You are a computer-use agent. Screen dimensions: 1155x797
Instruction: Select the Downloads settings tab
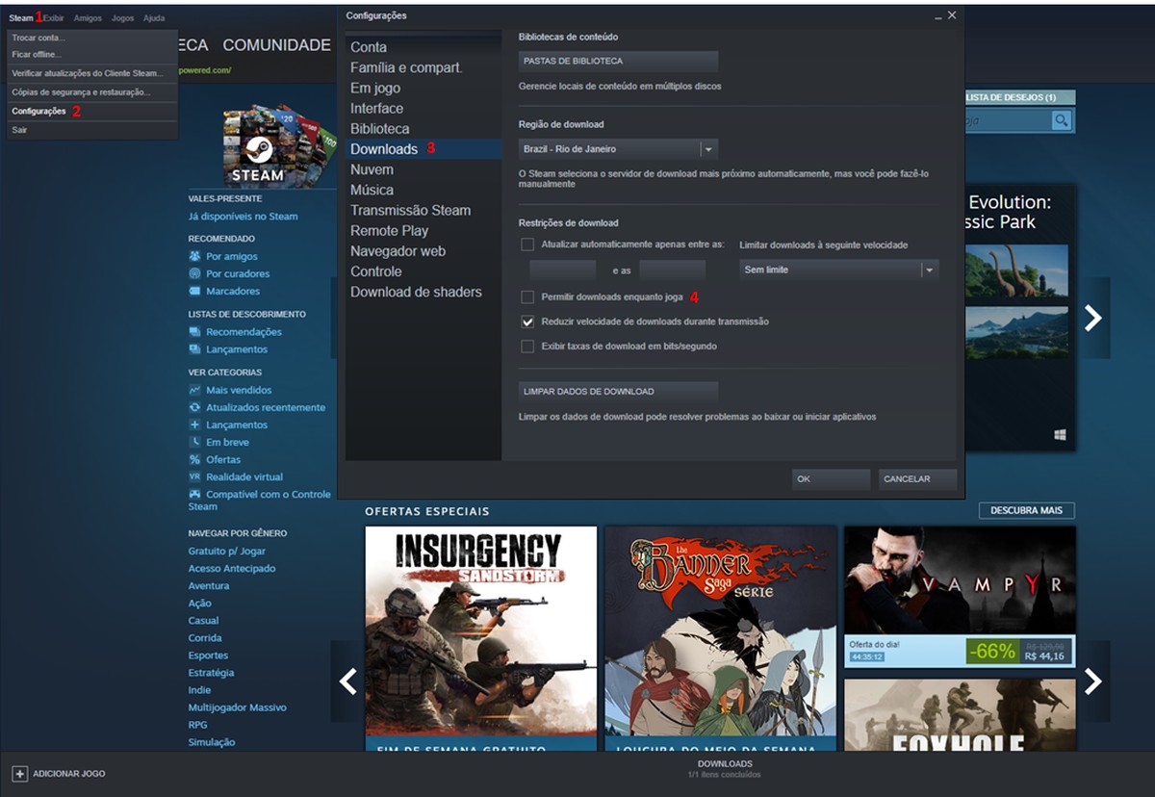[423, 149]
